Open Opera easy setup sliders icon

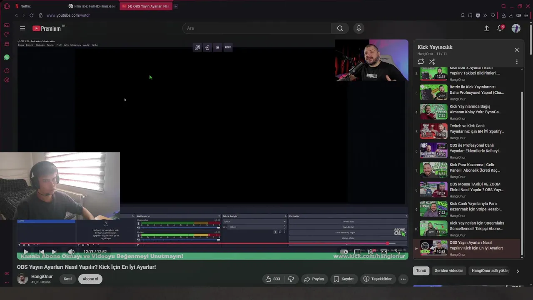[x=526, y=15]
